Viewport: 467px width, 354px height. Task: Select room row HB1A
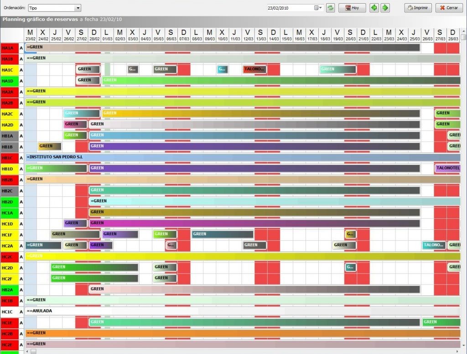10,136
